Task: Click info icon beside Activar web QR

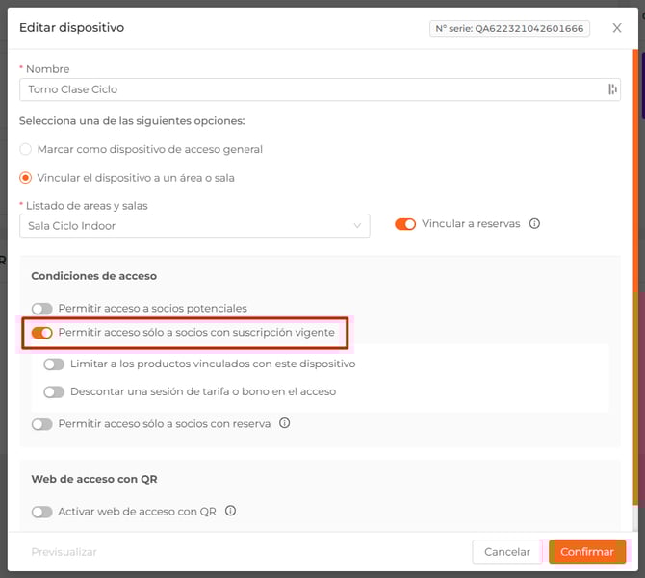Action: tap(231, 512)
